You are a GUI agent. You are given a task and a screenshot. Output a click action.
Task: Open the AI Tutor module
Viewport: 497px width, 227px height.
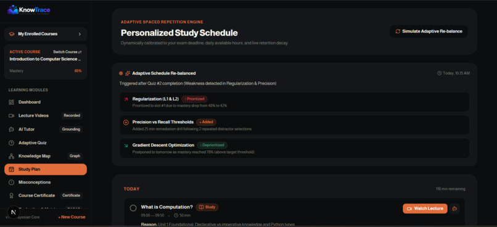tap(46, 130)
